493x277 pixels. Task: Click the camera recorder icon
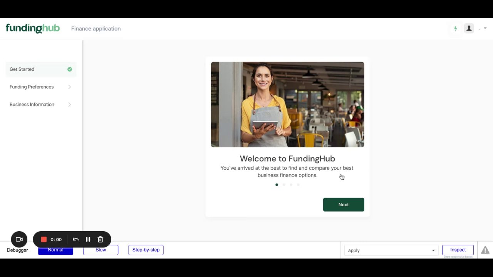(19, 239)
